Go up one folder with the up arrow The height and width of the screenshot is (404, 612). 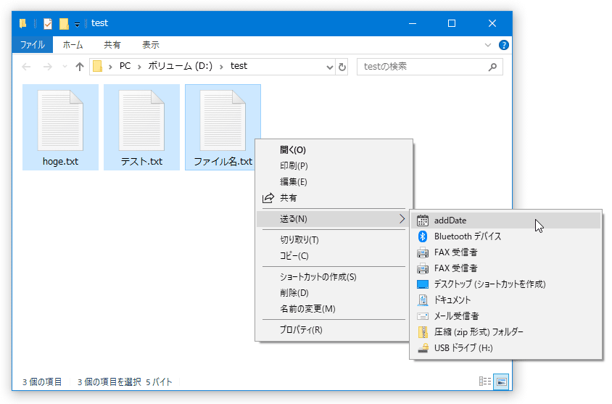pyautogui.click(x=80, y=67)
